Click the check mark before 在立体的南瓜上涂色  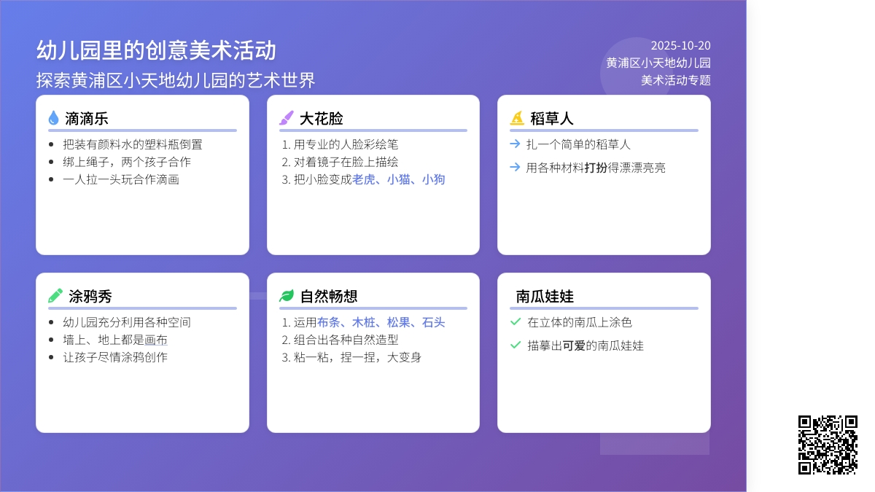(x=516, y=321)
